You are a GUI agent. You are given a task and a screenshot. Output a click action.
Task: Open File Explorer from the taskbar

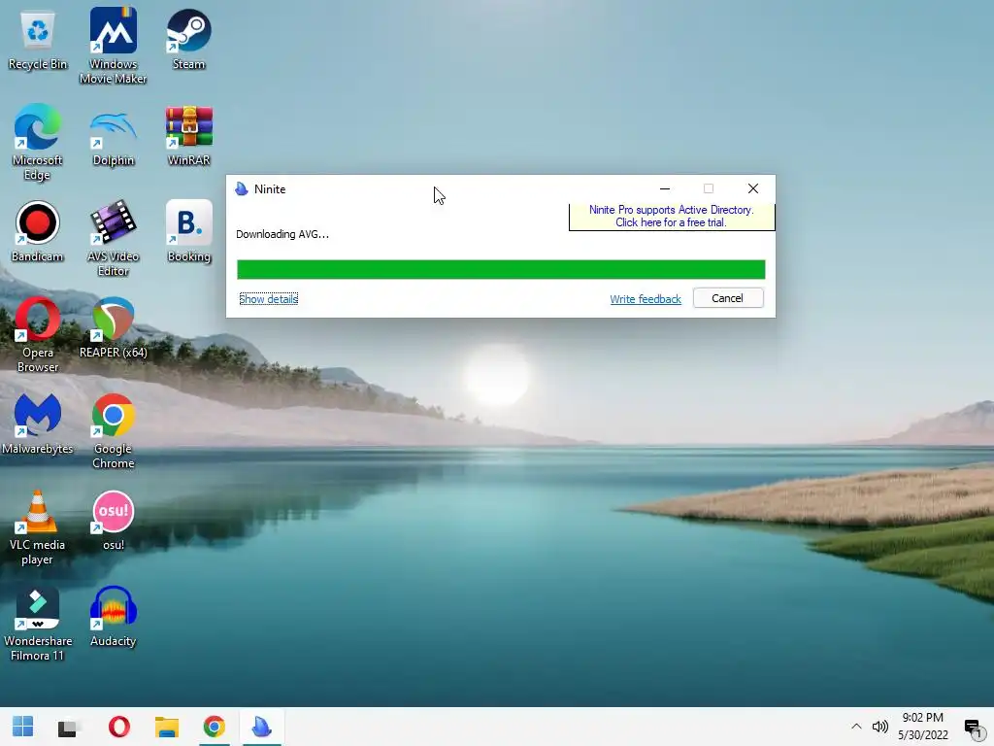[167, 727]
